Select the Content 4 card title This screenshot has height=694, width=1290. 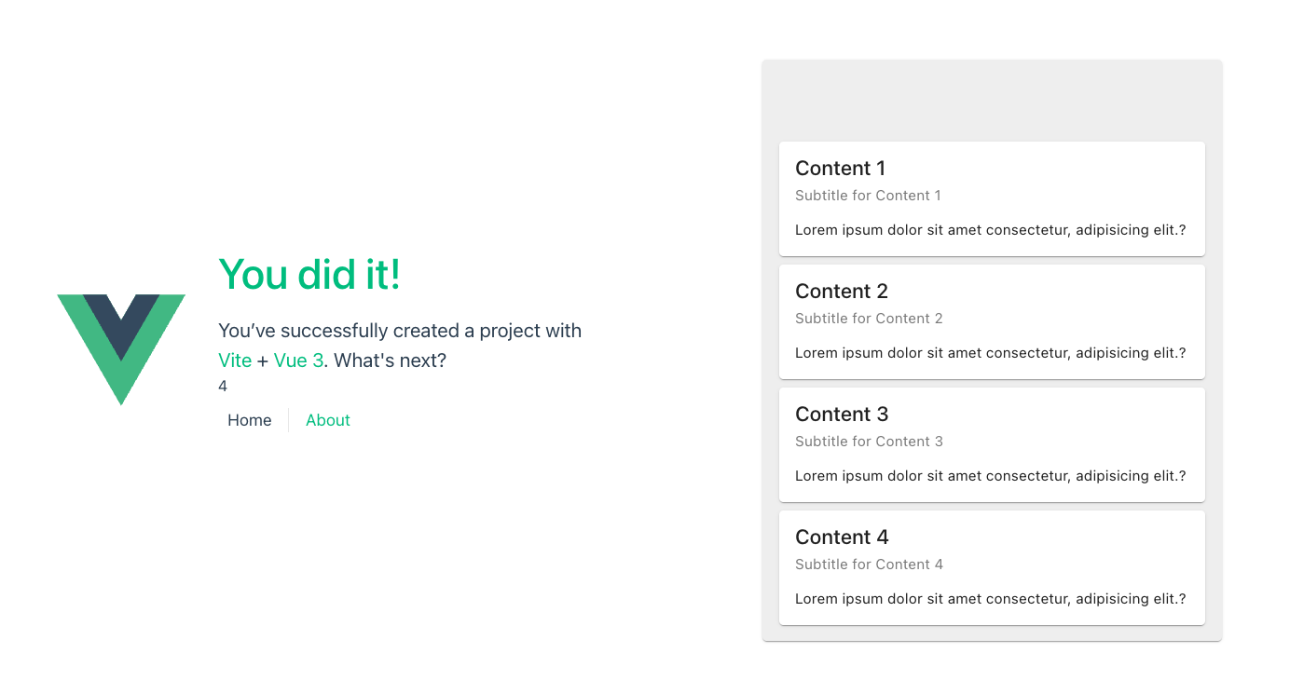tap(842, 538)
